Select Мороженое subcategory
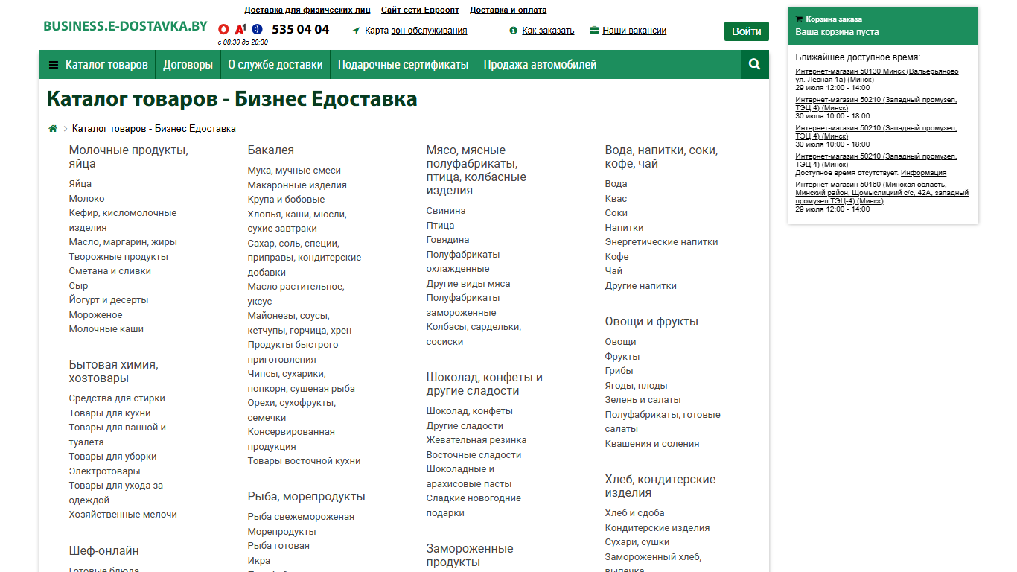Screen dimensions: 1017x572 95,315
